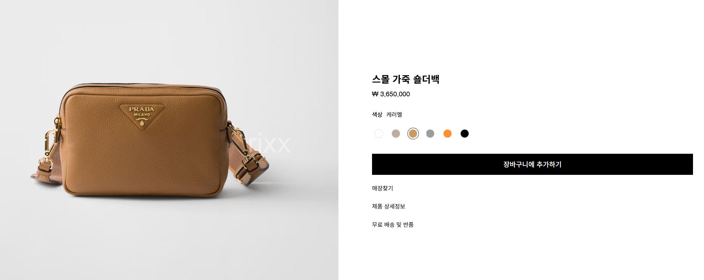Image resolution: width=704 pixels, height=280 pixels.
Task: Select the orange color swatch
Action: pos(447,134)
